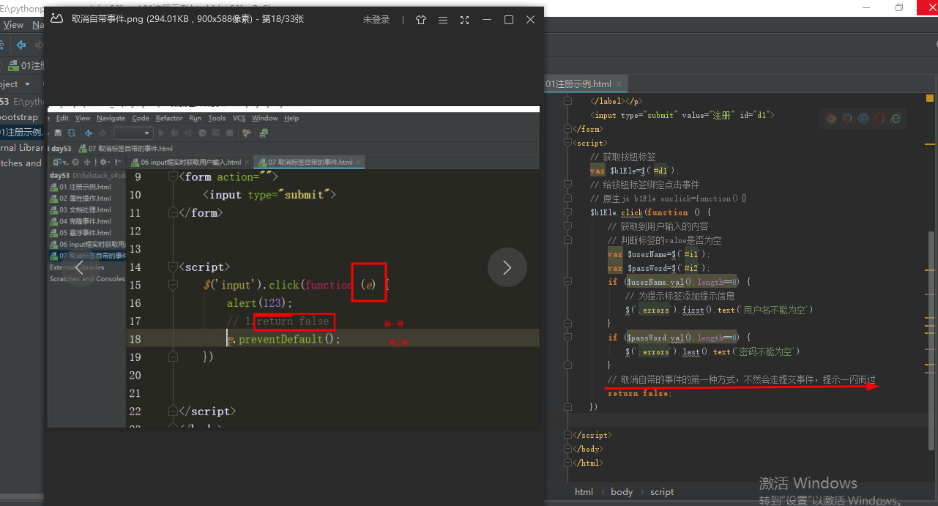Fold the 获取到用户输入的内容 comment marker
The width and height of the screenshot is (938, 506).
[x=567, y=226]
